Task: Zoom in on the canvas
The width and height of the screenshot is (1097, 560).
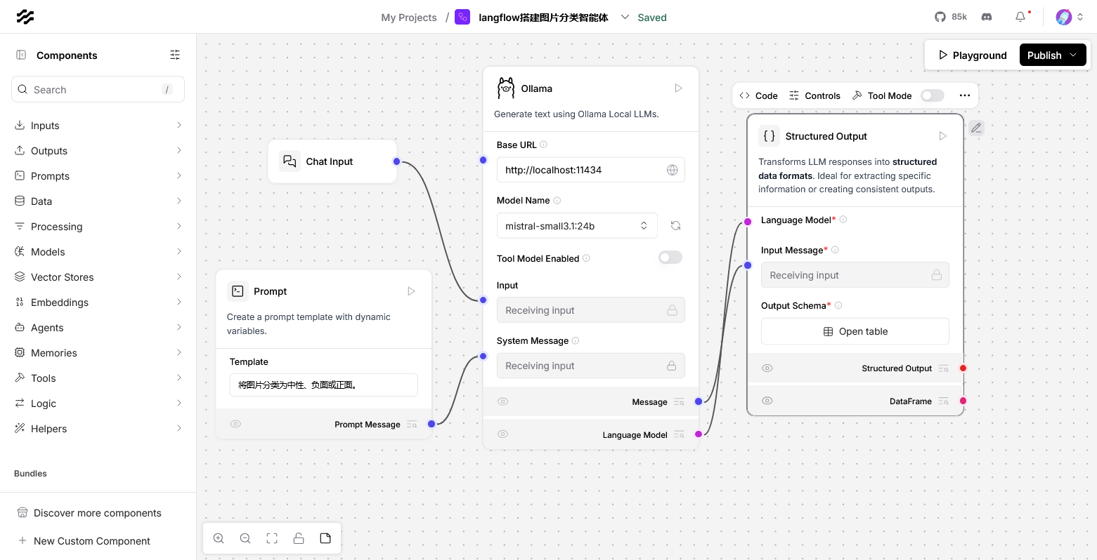Action: pos(219,538)
